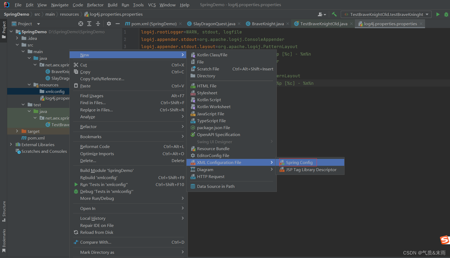This screenshot has width=450, height=258.
Task: Collapse the resources folder node
Action: point(29,85)
